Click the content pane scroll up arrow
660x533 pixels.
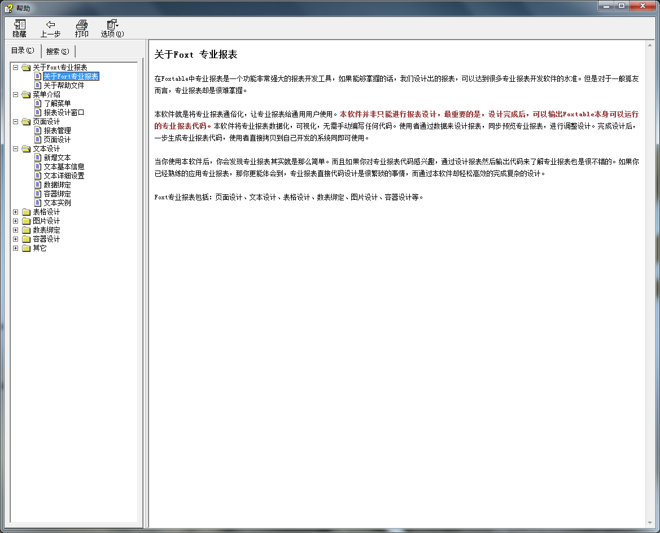coord(650,45)
